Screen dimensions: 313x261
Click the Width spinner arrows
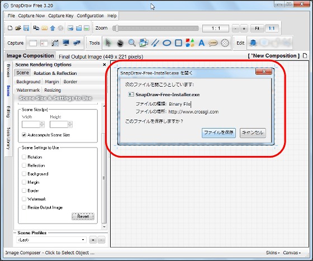[42, 124]
